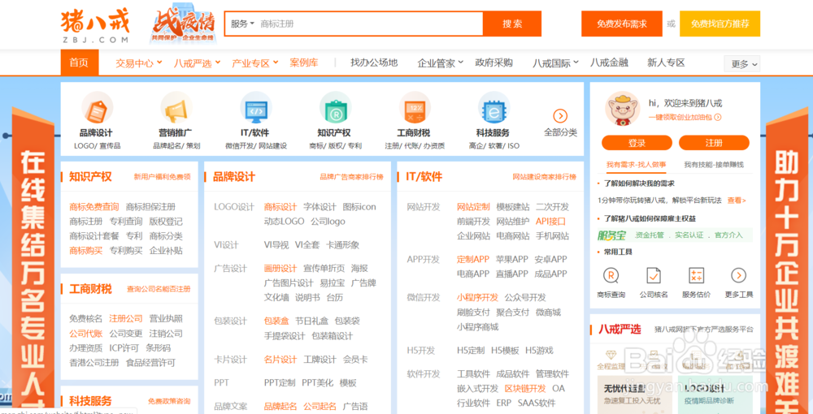Open the 商标设计 link

click(x=280, y=207)
